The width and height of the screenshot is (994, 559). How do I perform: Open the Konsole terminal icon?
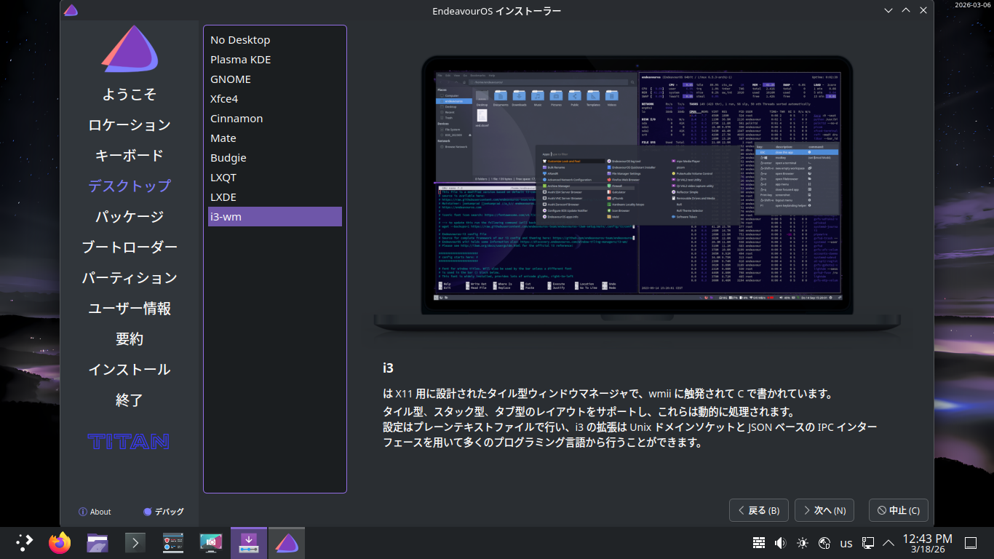(135, 542)
